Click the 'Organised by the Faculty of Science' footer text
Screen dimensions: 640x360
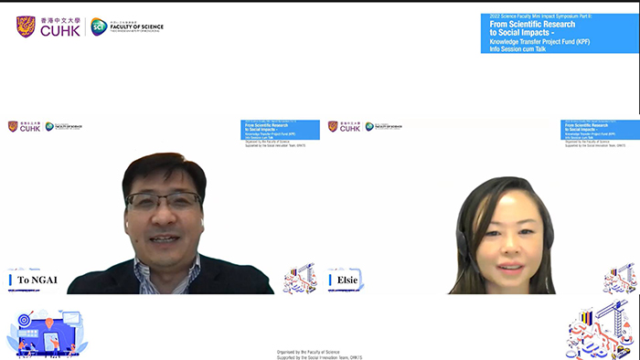point(308,352)
